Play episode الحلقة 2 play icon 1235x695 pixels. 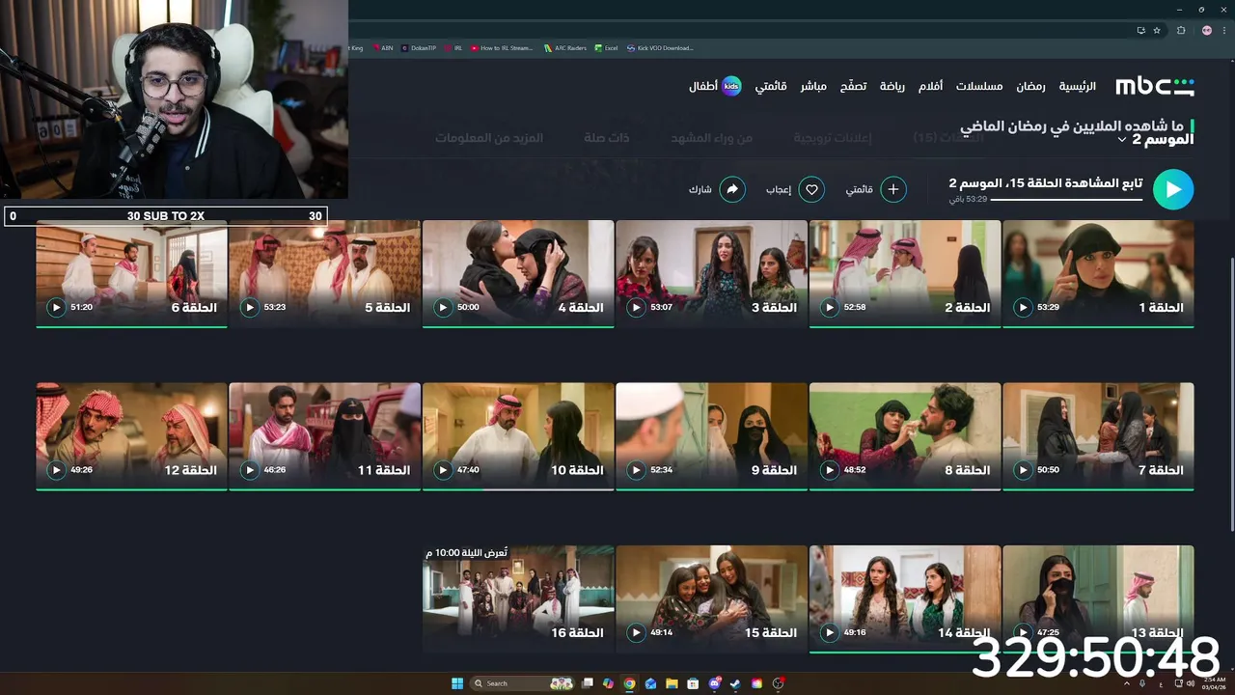(x=830, y=308)
